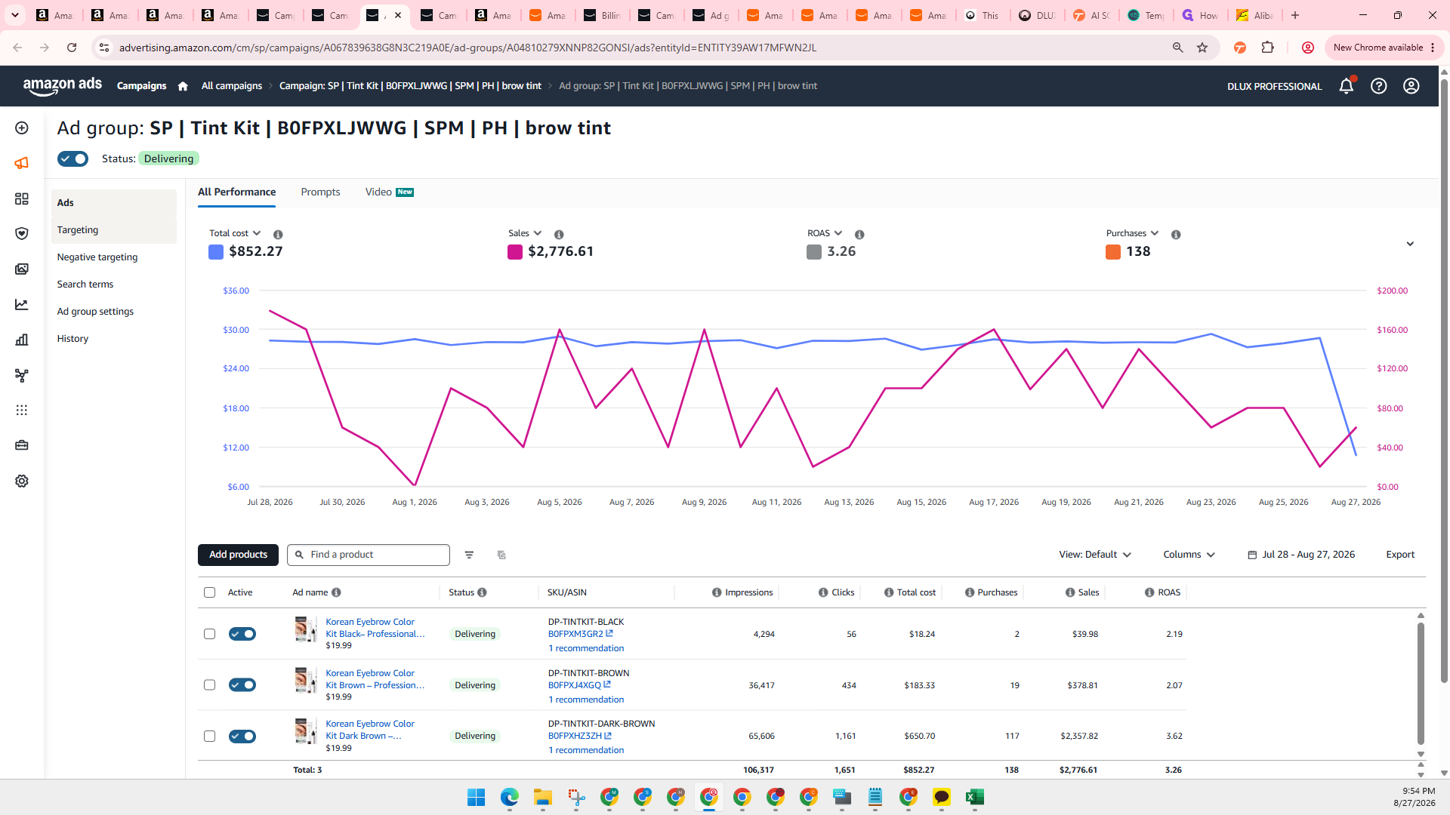Switch to the Prompts tab
Image resolution: width=1450 pixels, height=815 pixels.
[320, 192]
